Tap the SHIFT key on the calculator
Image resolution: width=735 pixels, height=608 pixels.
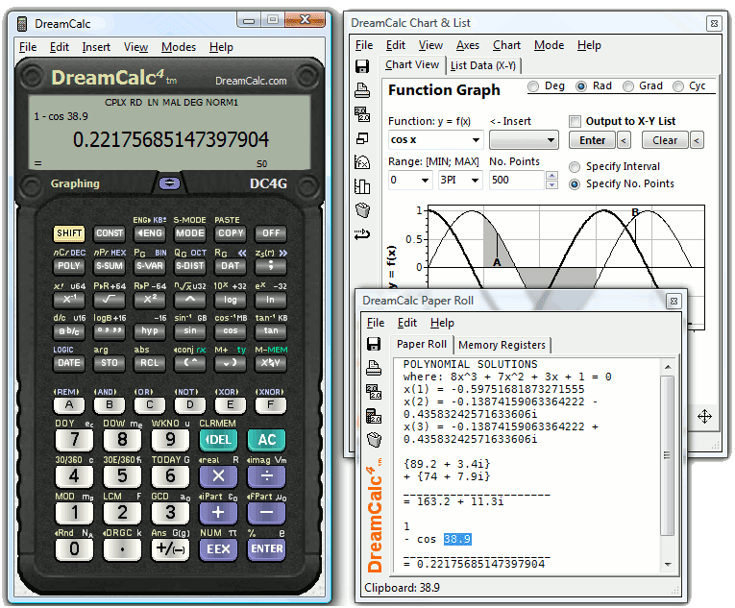pos(69,233)
